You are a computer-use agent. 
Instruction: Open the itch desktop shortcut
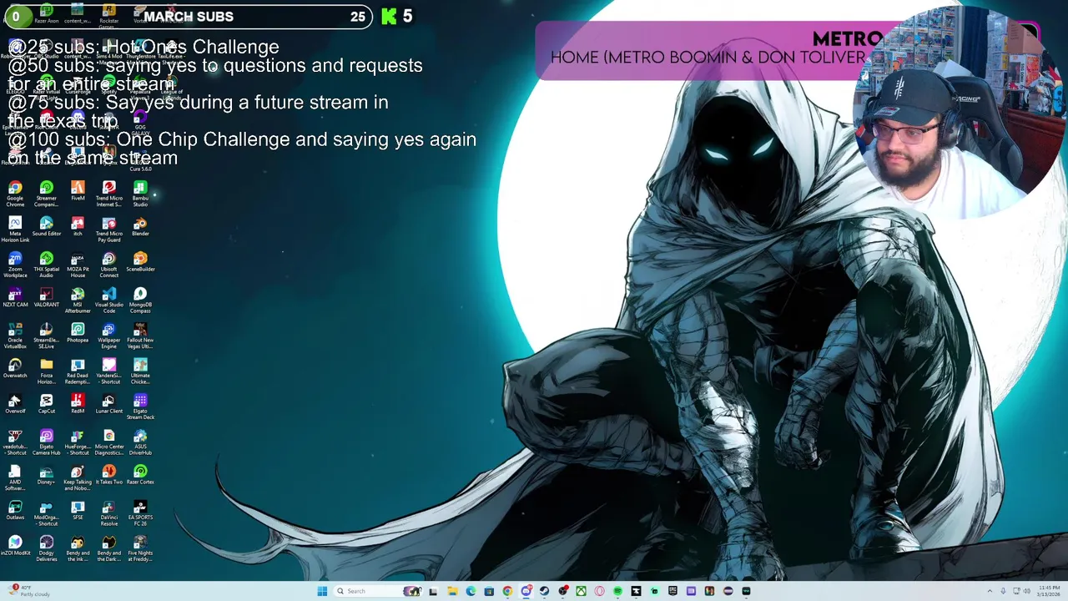point(78,226)
